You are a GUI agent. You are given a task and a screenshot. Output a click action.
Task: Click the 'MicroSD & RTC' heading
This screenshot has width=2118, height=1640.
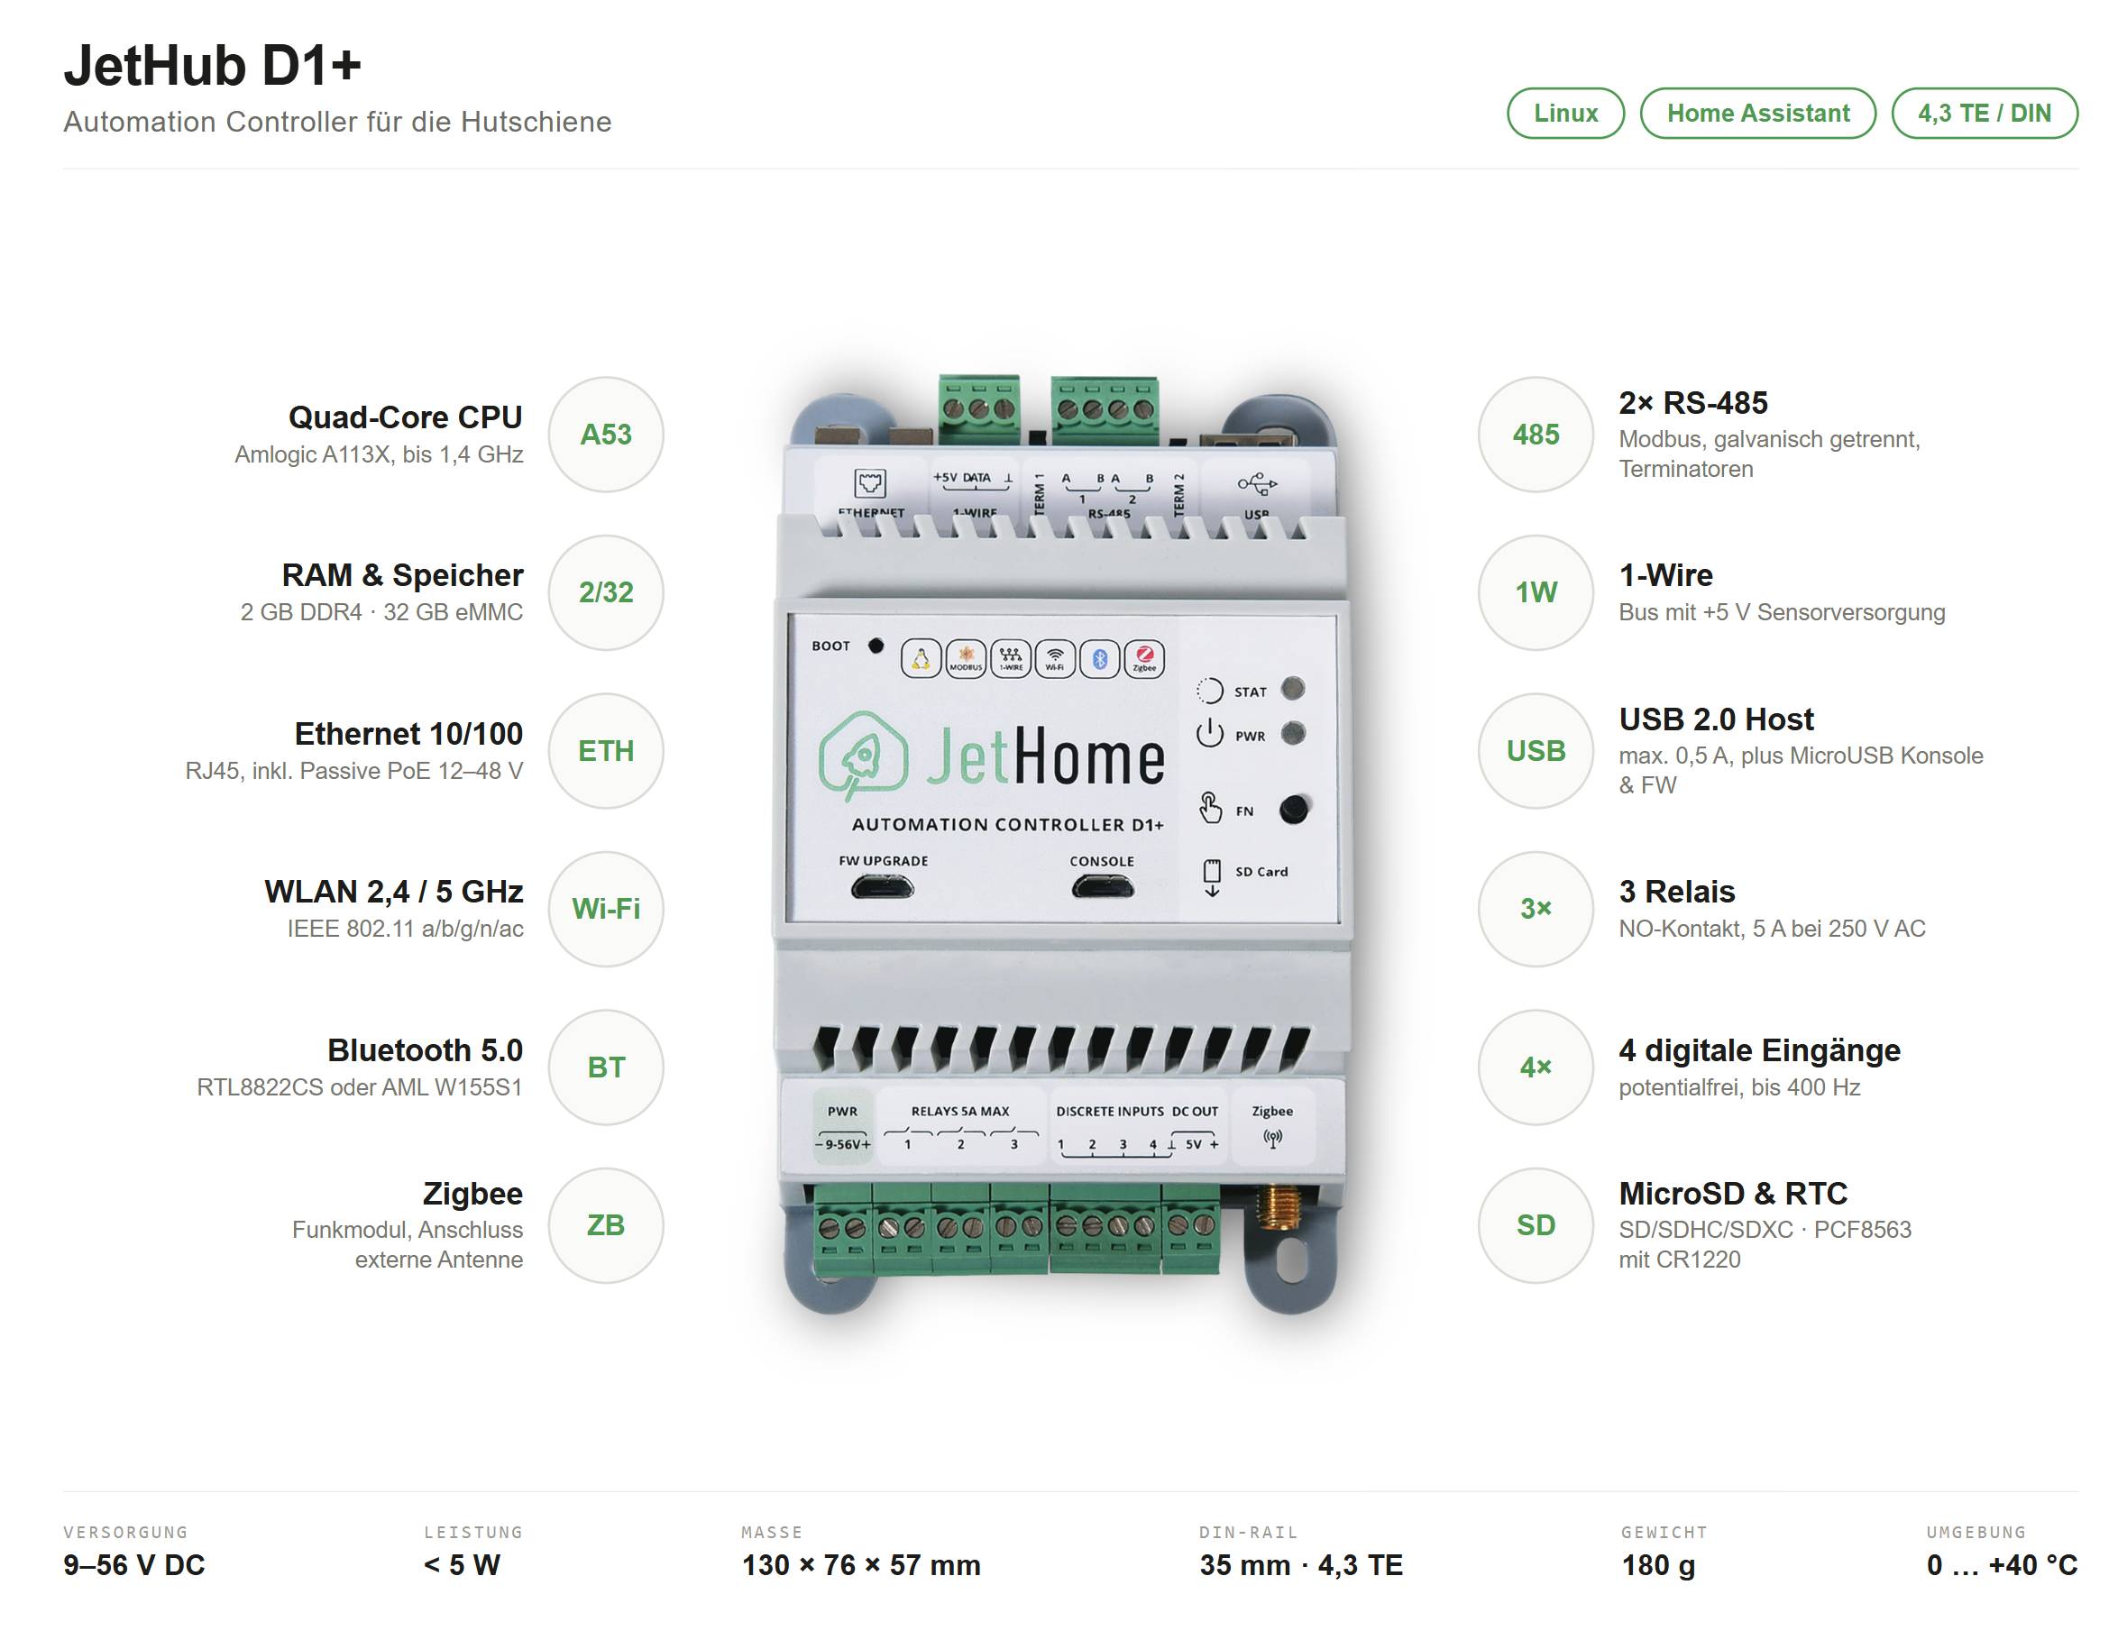click(1733, 1193)
